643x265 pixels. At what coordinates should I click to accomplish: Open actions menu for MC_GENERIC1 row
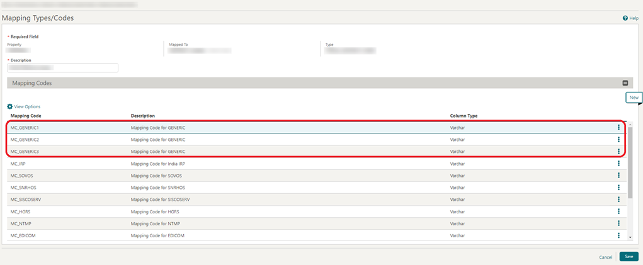(x=618, y=128)
